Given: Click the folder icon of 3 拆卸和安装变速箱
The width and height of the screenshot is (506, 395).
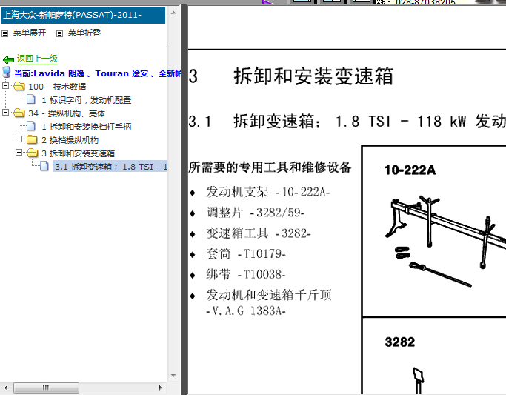Looking at the screenshot, I should (33, 153).
